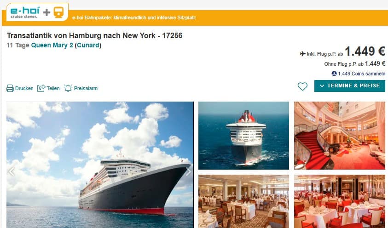
Task: Open the red chairs restaurant thumbnail
Action: 340,201
